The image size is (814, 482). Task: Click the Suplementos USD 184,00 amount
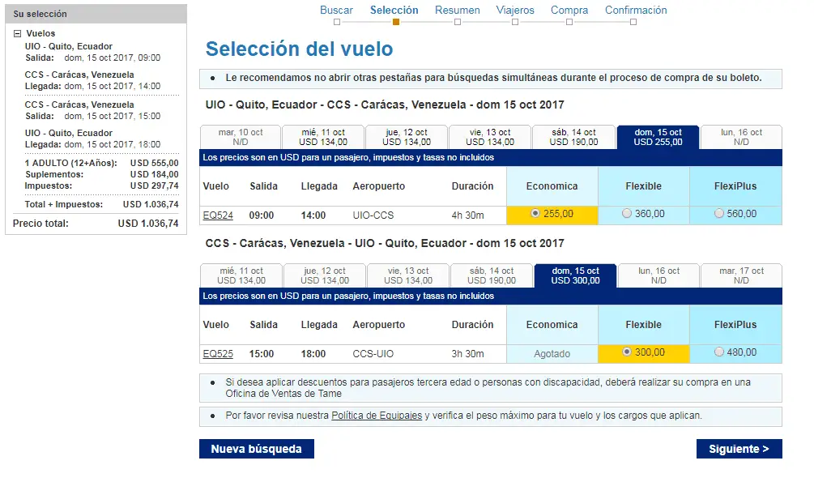(x=154, y=174)
